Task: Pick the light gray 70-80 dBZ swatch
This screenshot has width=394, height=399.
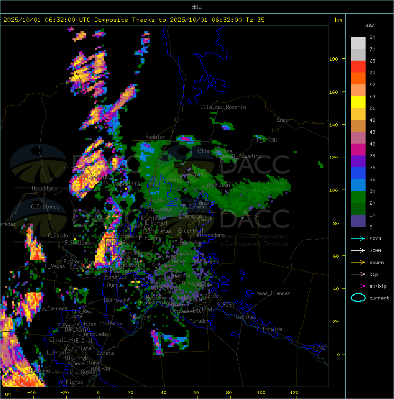Action: click(358, 43)
